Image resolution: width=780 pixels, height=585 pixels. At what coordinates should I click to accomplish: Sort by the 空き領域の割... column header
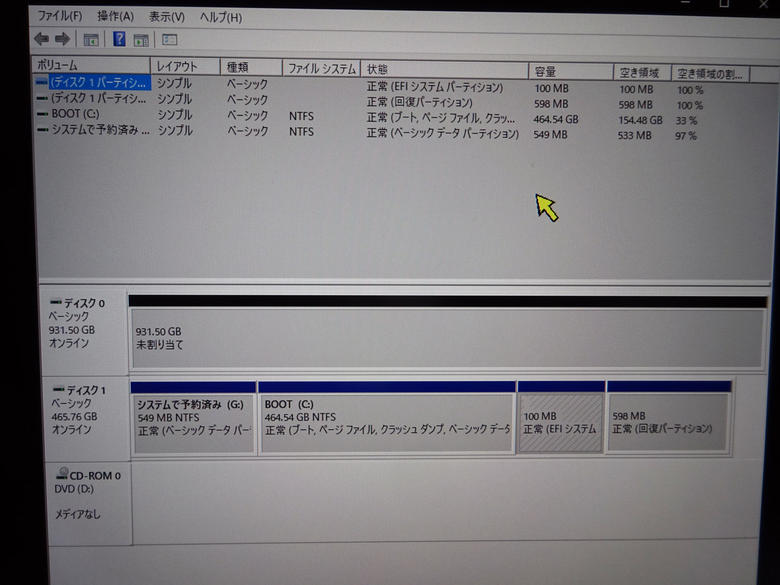[710, 74]
